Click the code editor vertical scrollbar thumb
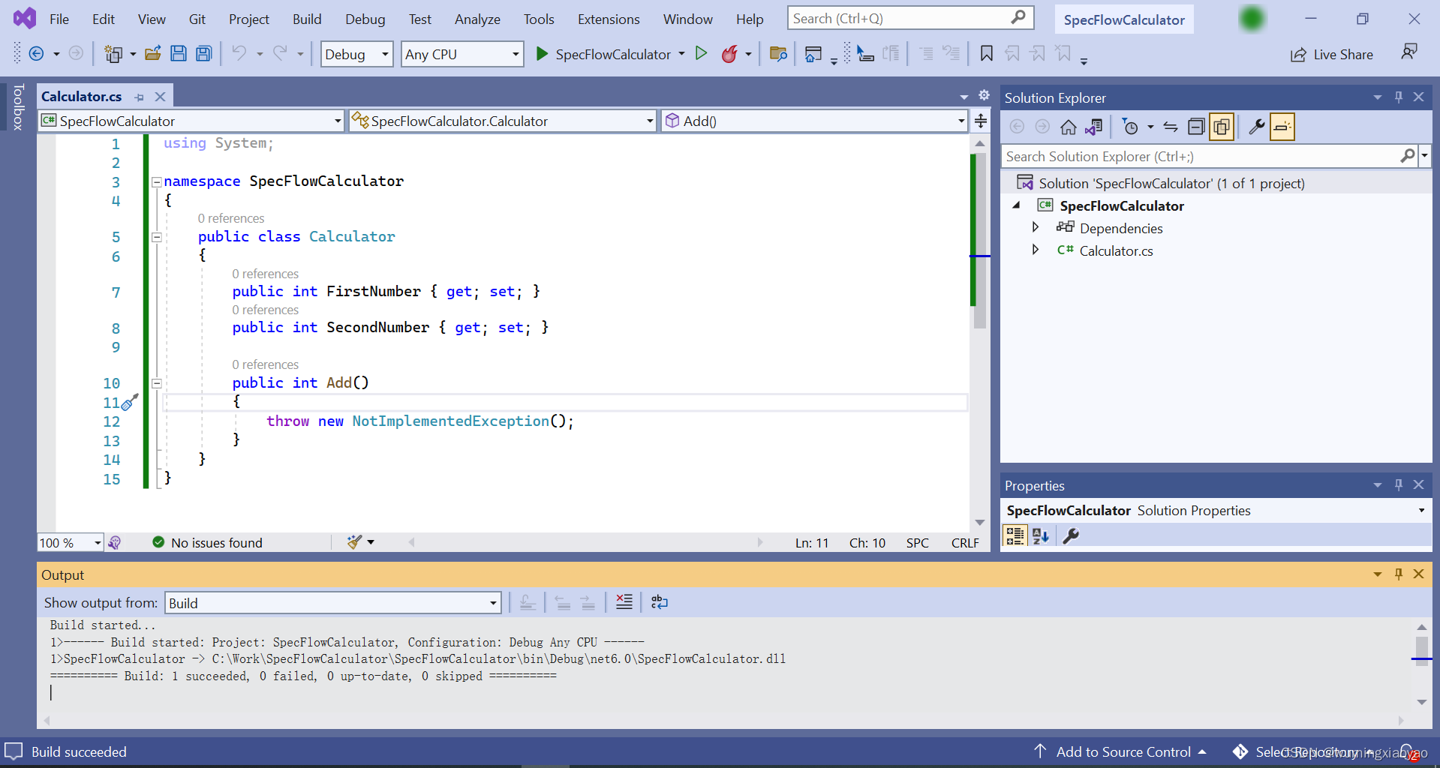This screenshot has height=768, width=1440. click(979, 240)
